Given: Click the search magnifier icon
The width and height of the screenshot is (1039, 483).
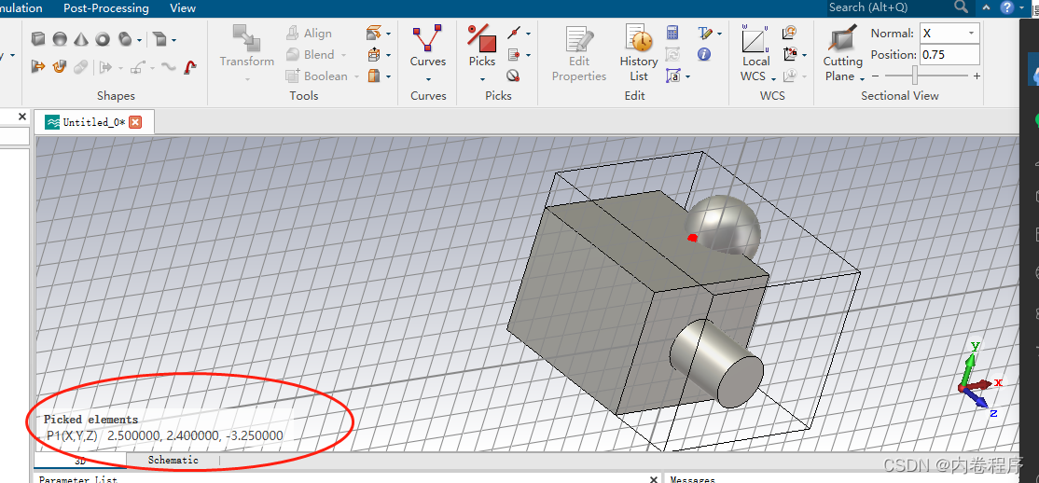Looking at the screenshot, I should tap(961, 7).
